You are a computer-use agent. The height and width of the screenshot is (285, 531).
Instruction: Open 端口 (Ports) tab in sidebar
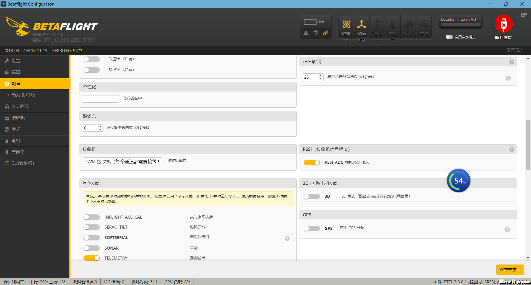pyautogui.click(x=35, y=72)
